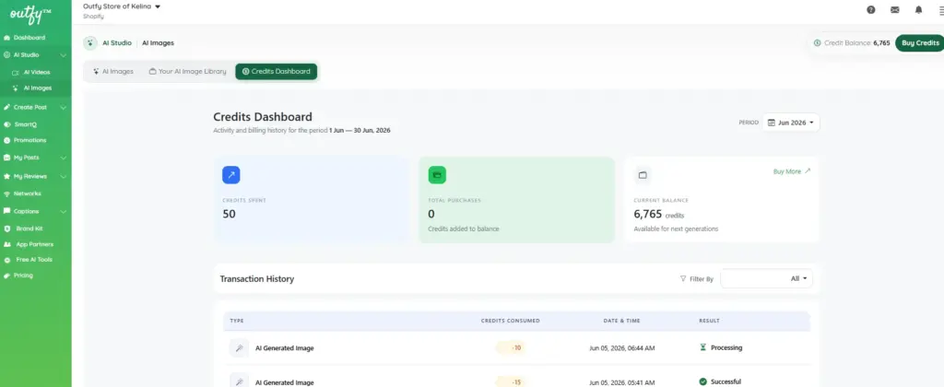
Task: Click the Buy Credits button
Action: (920, 42)
